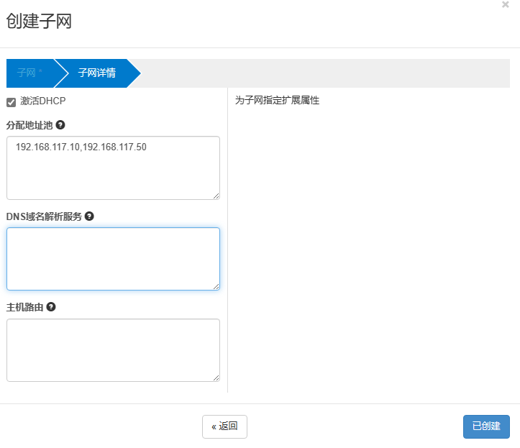Screen dimensions: 520x448
Task: Click the 分配地址池 field label
Action: (x=29, y=125)
